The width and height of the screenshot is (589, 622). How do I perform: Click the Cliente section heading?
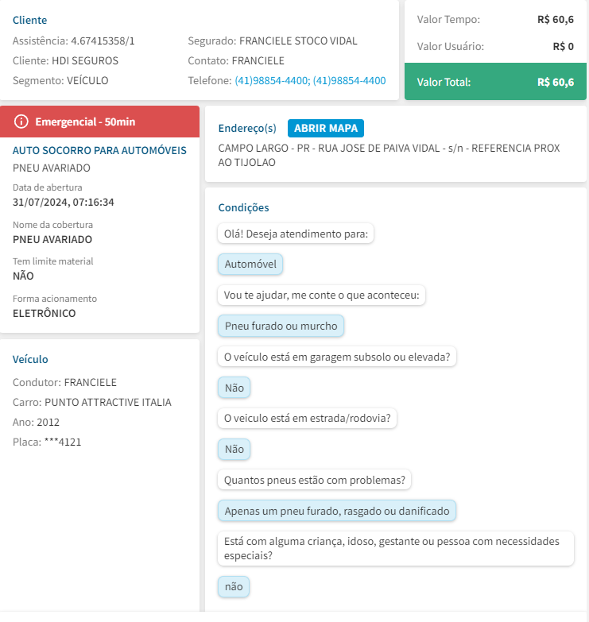pos(30,20)
